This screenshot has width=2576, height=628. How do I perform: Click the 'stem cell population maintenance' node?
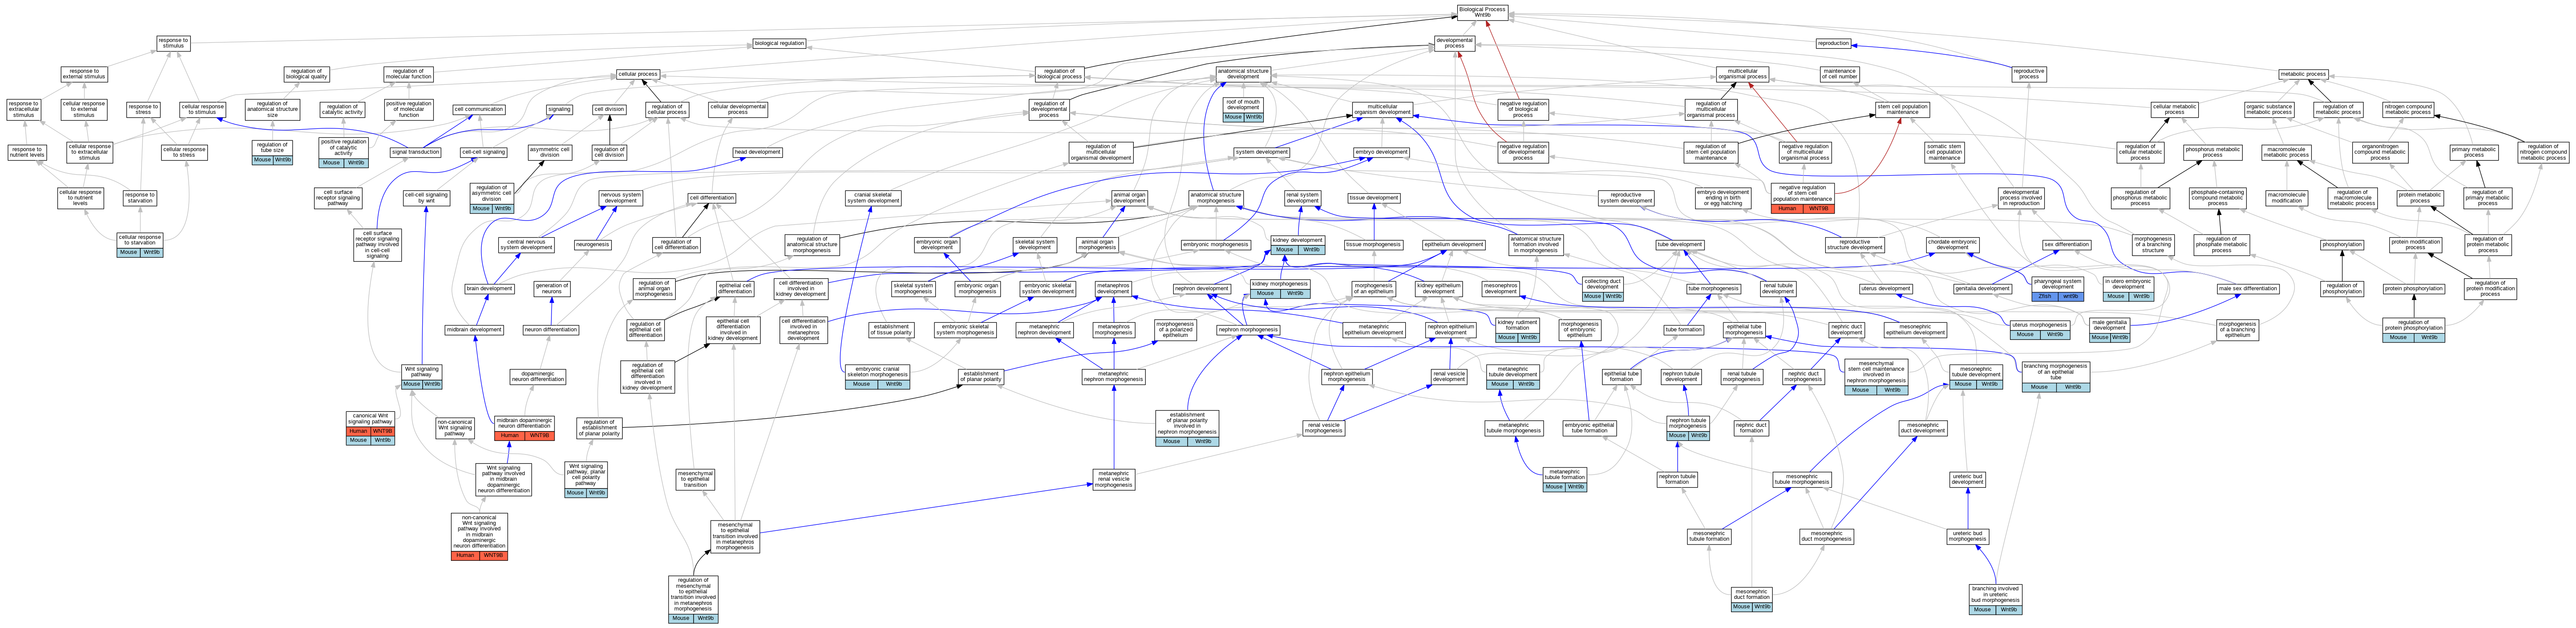(1902, 109)
